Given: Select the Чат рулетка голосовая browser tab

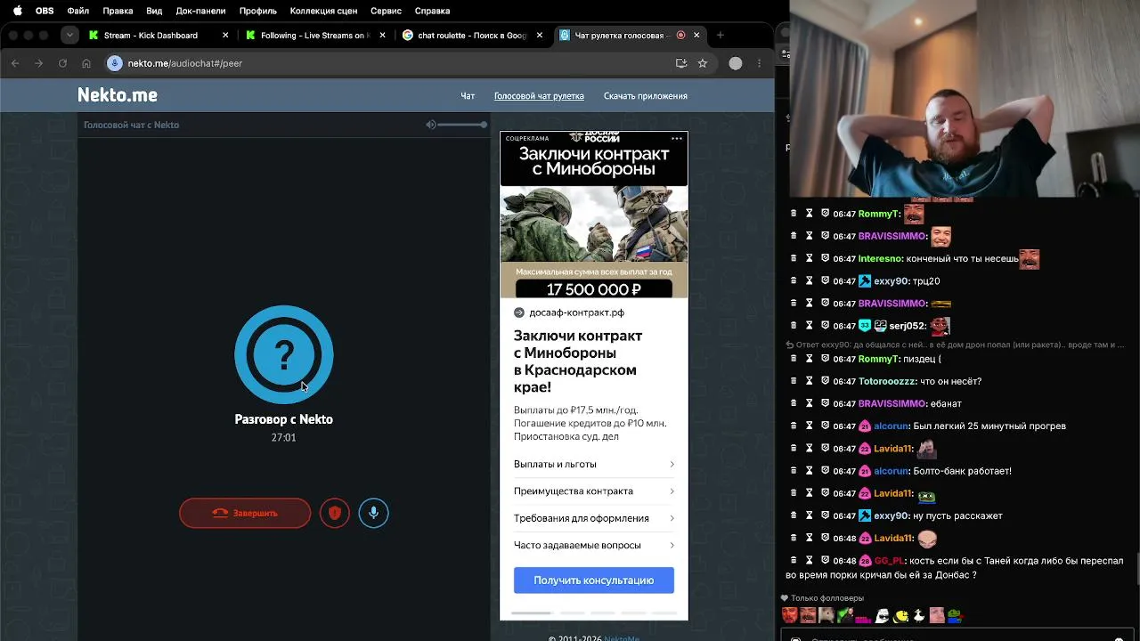Looking at the screenshot, I should click(x=629, y=36).
